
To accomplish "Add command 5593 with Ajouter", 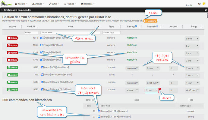I will coord(13,67).
